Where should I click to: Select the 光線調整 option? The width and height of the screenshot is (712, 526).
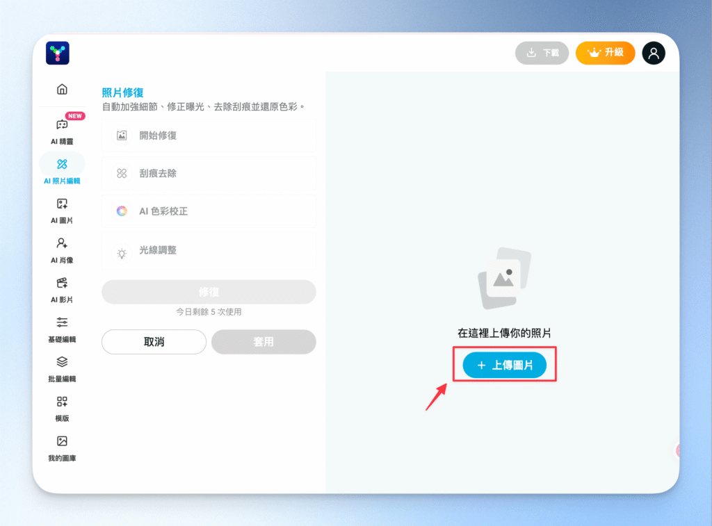209,251
